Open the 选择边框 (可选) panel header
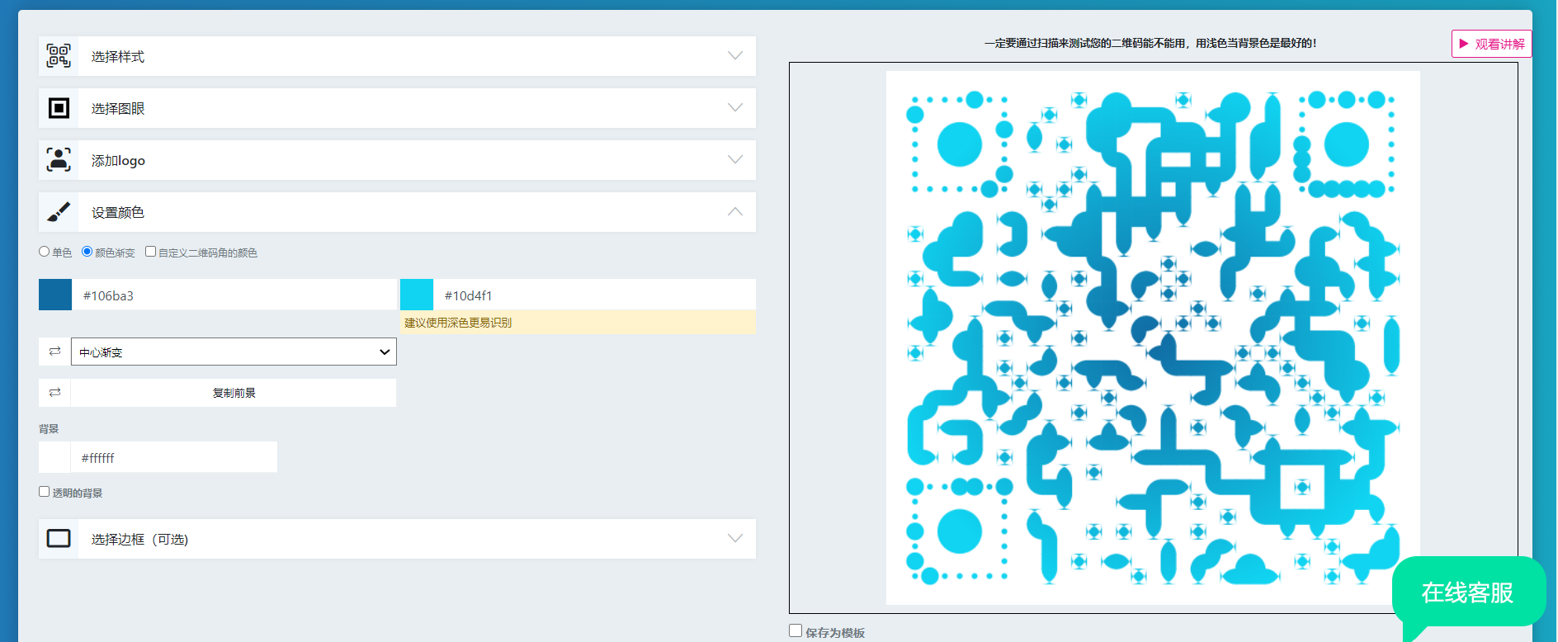Image resolution: width=1558 pixels, height=642 pixels. [x=397, y=539]
